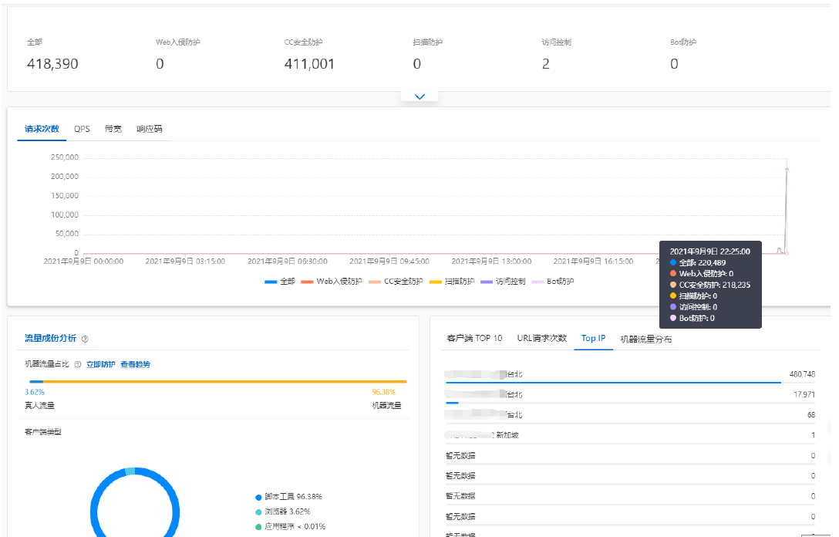The height and width of the screenshot is (537, 839).
Task: Click 脚本工具 legend dot in donut chart
Action: tap(258, 497)
